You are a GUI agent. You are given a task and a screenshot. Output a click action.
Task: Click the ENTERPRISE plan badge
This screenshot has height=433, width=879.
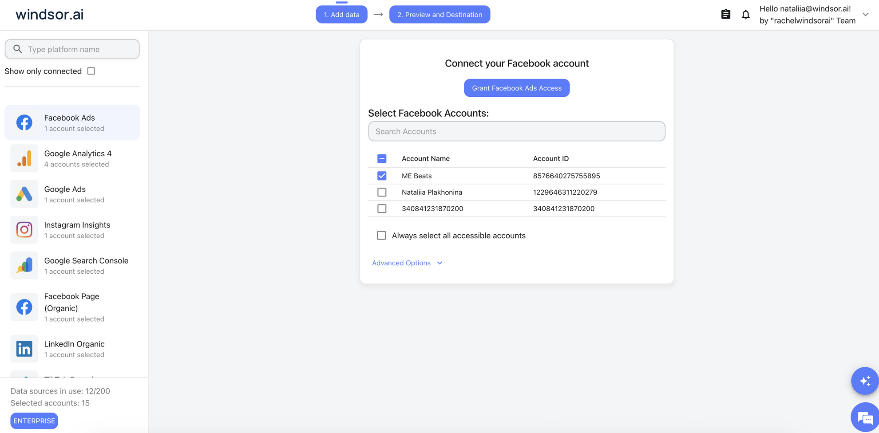click(34, 421)
